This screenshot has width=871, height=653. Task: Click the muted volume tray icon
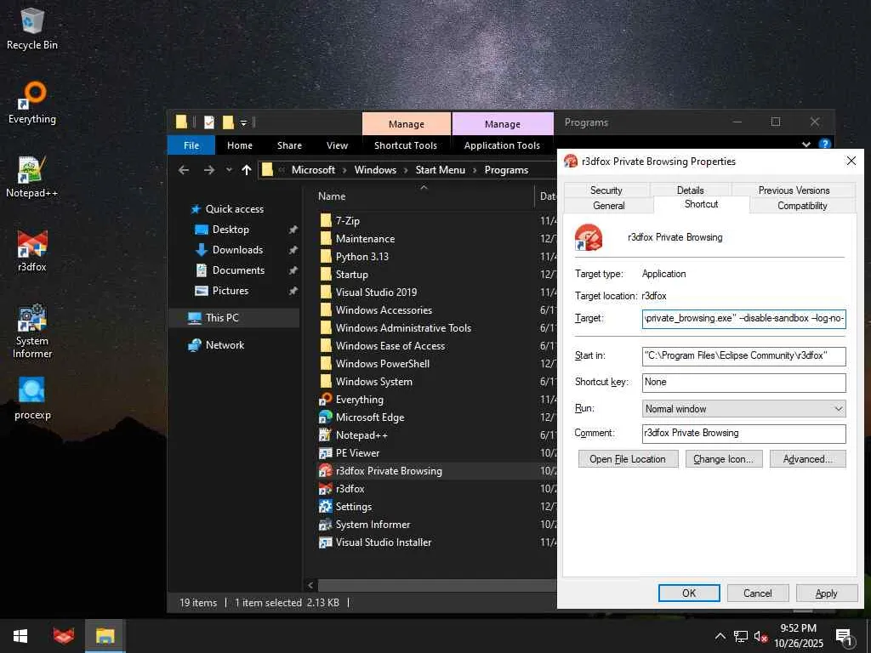[760, 636]
